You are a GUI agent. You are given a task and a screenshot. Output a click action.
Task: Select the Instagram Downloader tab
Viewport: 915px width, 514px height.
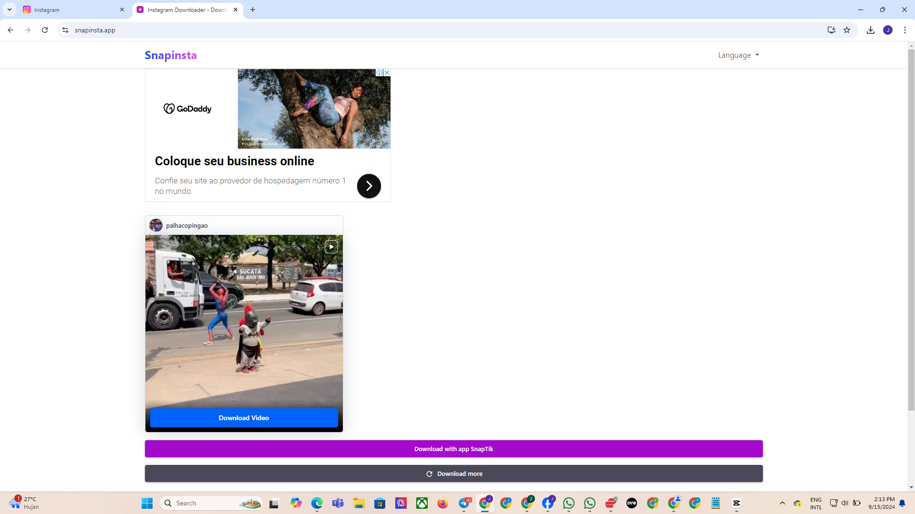(x=187, y=10)
